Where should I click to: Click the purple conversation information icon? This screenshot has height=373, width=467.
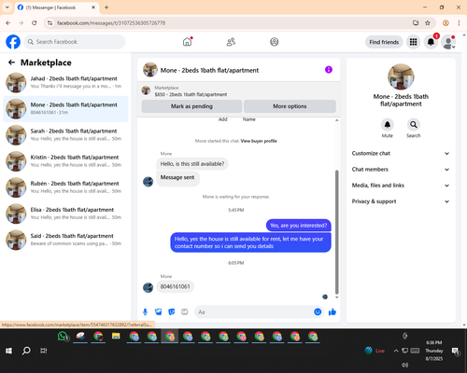point(329,70)
